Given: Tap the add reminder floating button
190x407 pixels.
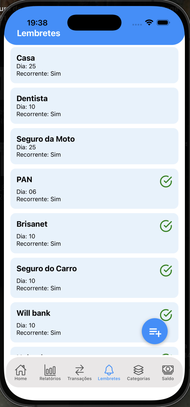Looking at the screenshot, I should [x=155, y=331].
